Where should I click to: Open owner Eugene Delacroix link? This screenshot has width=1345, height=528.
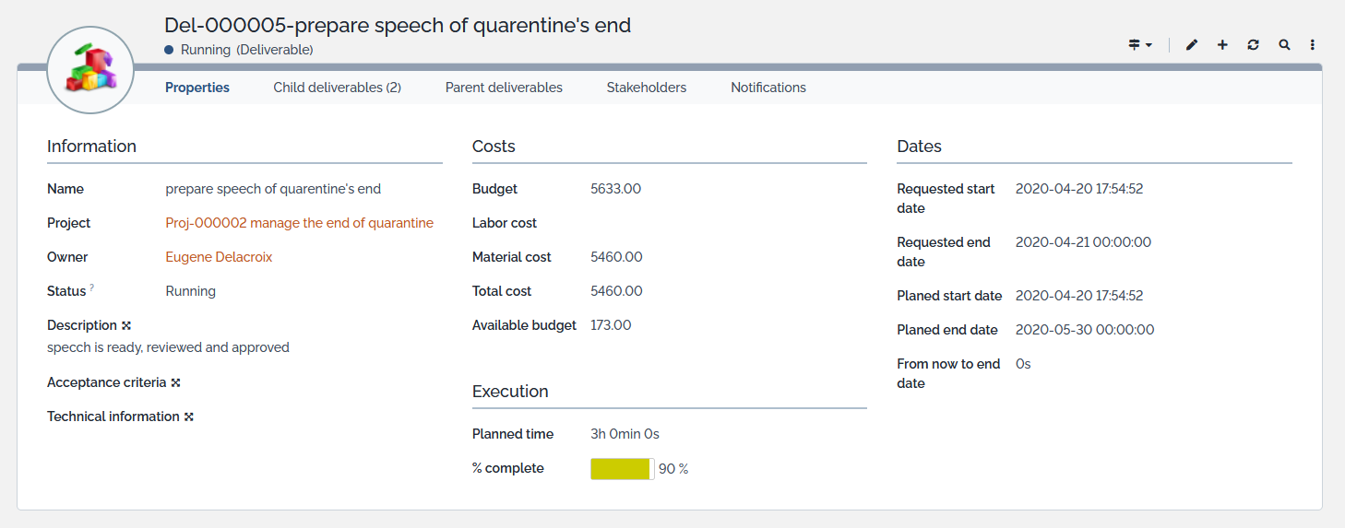click(219, 257)
